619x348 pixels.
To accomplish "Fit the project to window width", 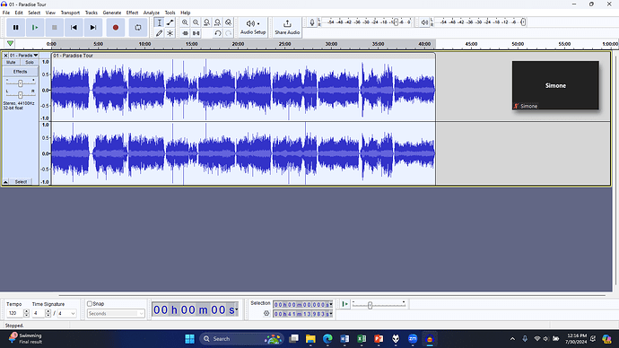I will (217, 22).
